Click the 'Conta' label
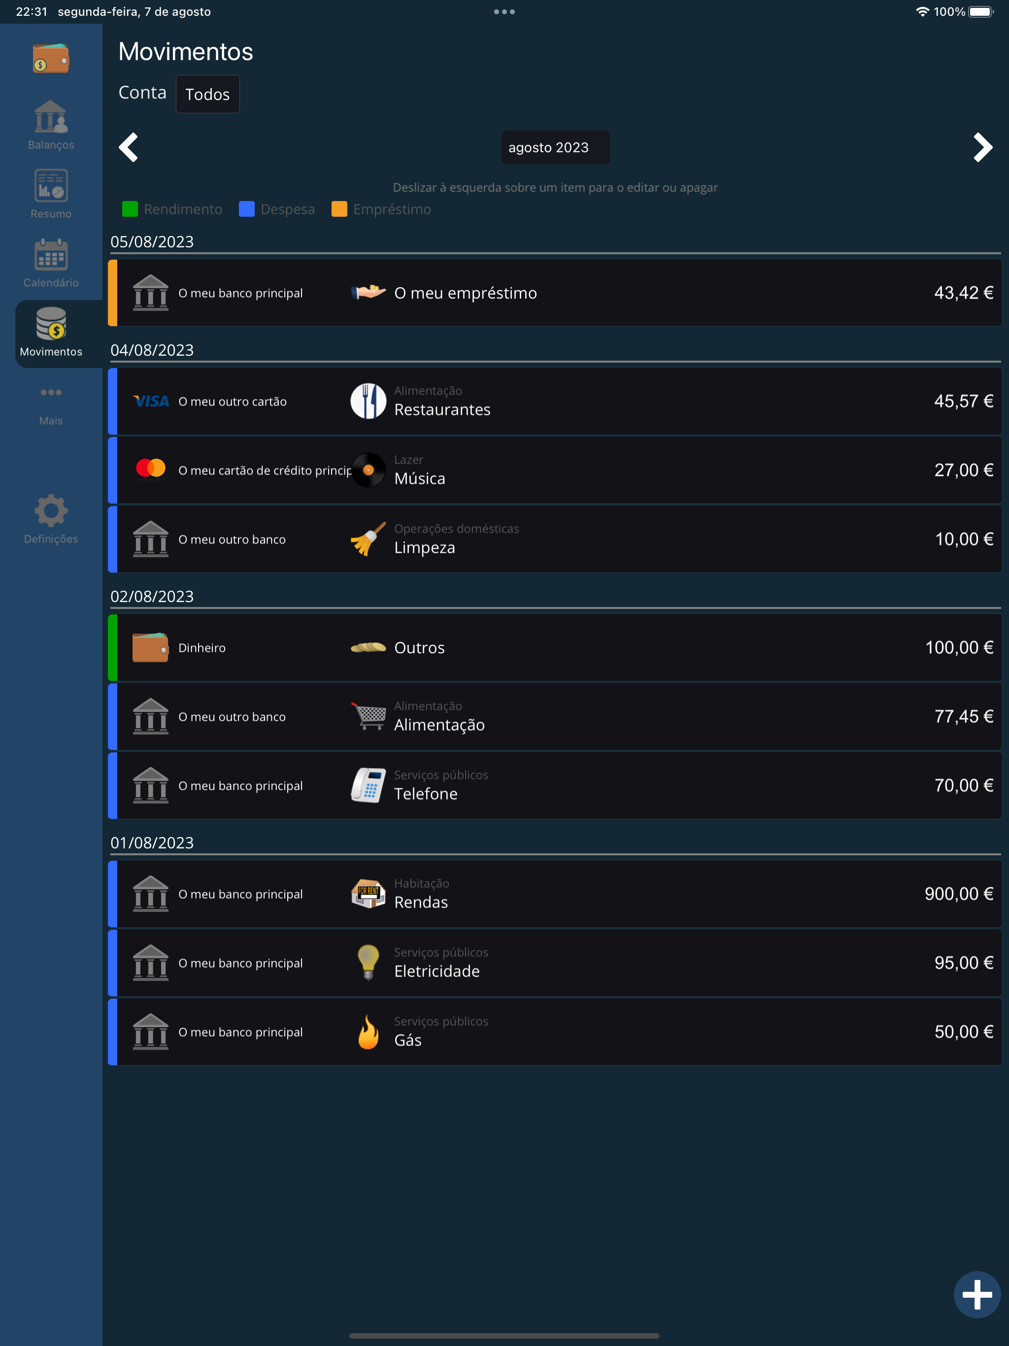 pyautogui.click(x=142, y=93)
